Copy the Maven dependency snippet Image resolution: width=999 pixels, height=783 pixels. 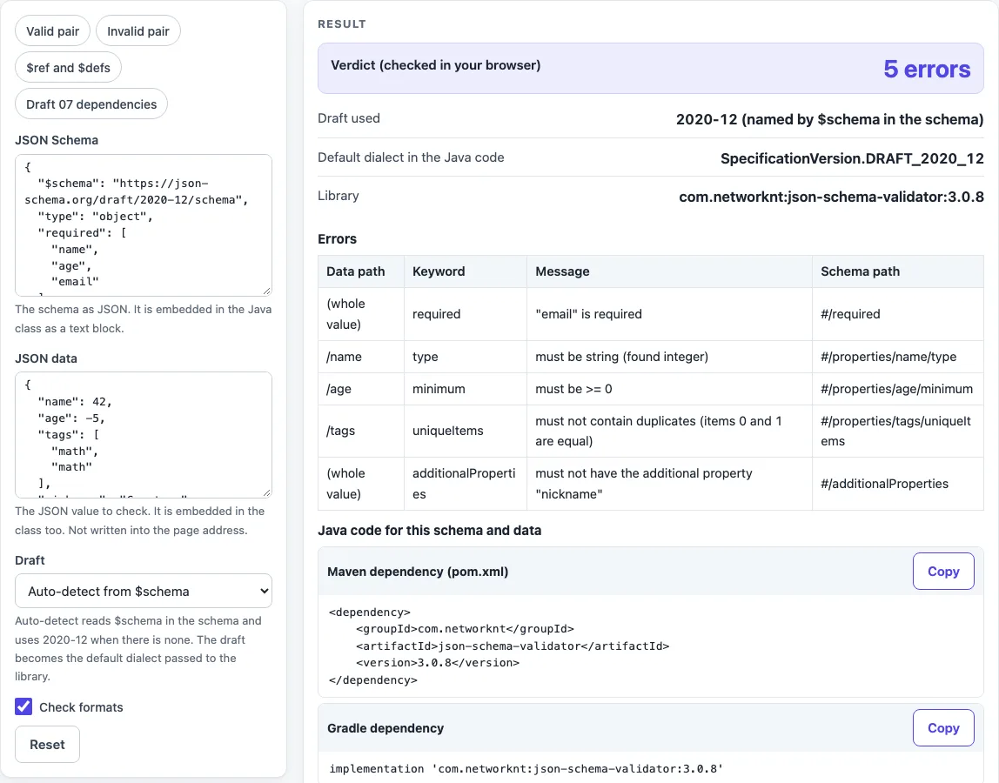click(x=943, y=572)
